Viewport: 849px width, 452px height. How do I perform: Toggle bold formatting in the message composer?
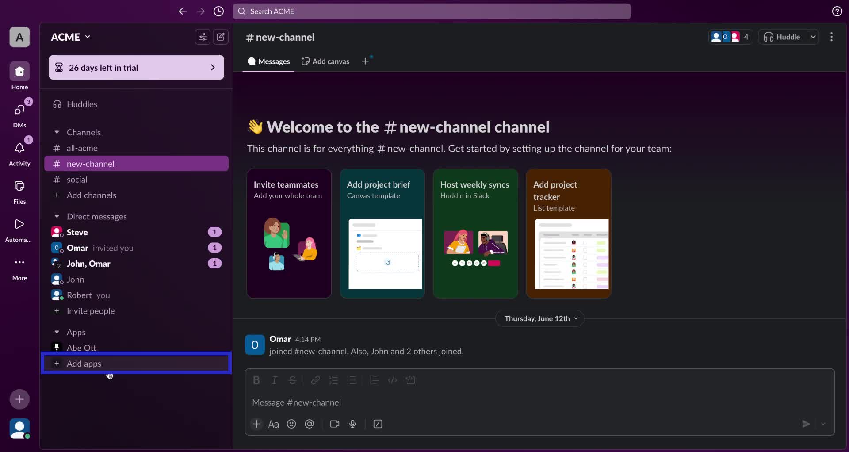coord(256,380)
